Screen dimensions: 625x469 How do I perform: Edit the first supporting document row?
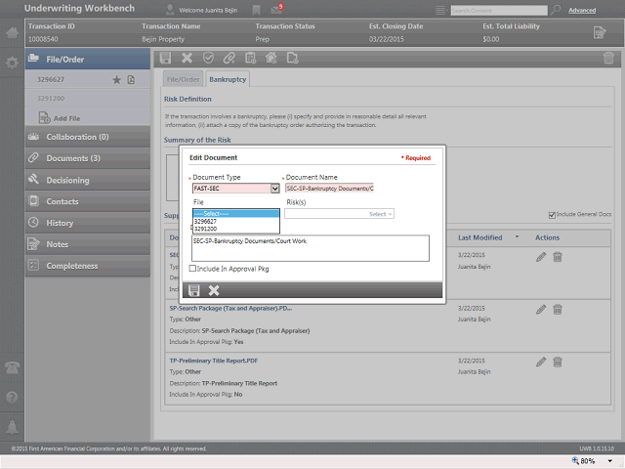pos(541,257)
